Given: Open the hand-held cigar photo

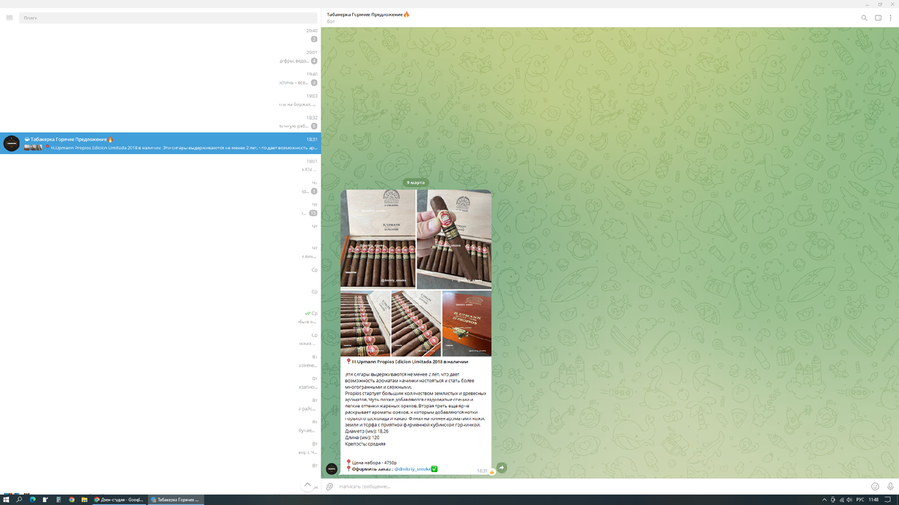Looking at the screenshot, I should click(x=454, y=239).
